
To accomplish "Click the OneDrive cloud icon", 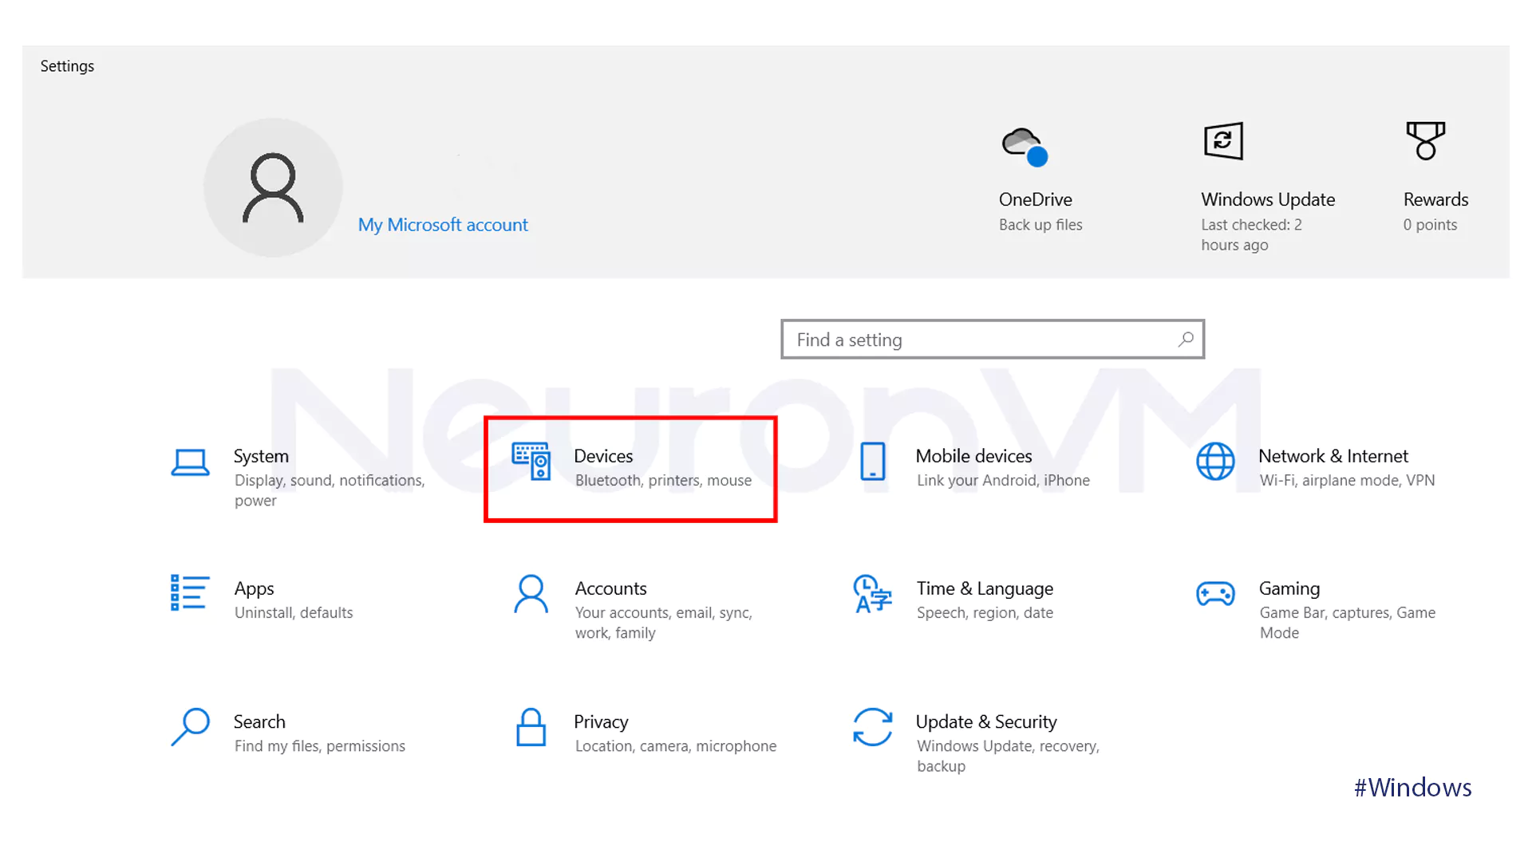I will [1025, 146].
